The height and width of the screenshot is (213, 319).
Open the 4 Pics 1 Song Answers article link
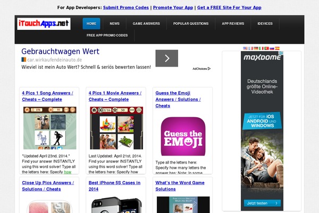tap(48, 96)
